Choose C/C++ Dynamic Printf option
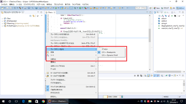Viewport: 186px width, 104px height. point(111,55)
